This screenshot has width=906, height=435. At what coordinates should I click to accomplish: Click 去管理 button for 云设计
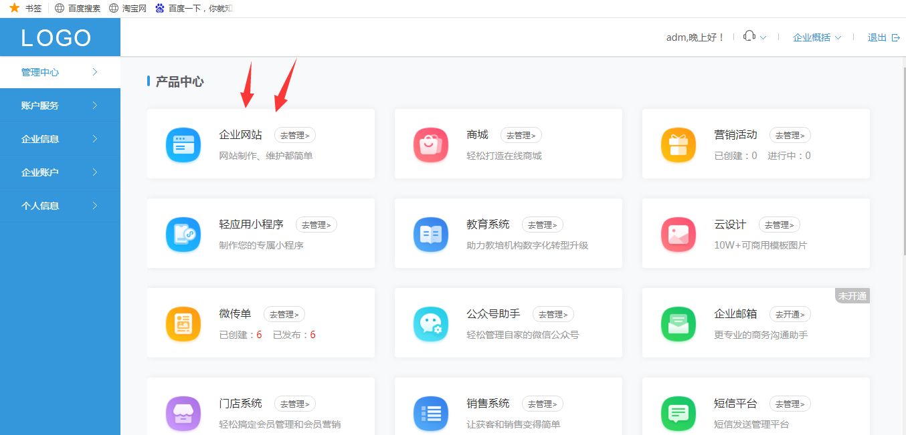780,225
